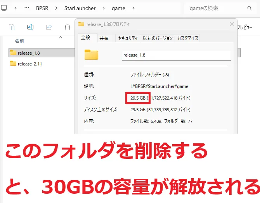Open the hidden path ellipsis in breadcrumb
The image size is (260, 203).
pyautogui.click(x=27, y=8)
